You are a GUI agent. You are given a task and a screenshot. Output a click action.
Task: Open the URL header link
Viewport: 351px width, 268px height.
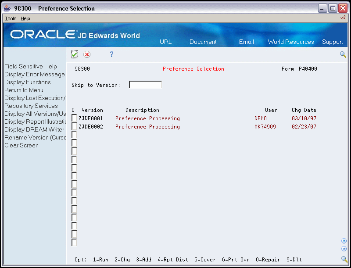[166, 42]
